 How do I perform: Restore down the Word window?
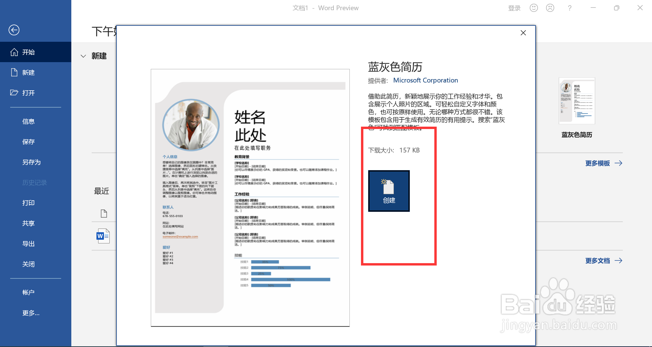[617, 8]
